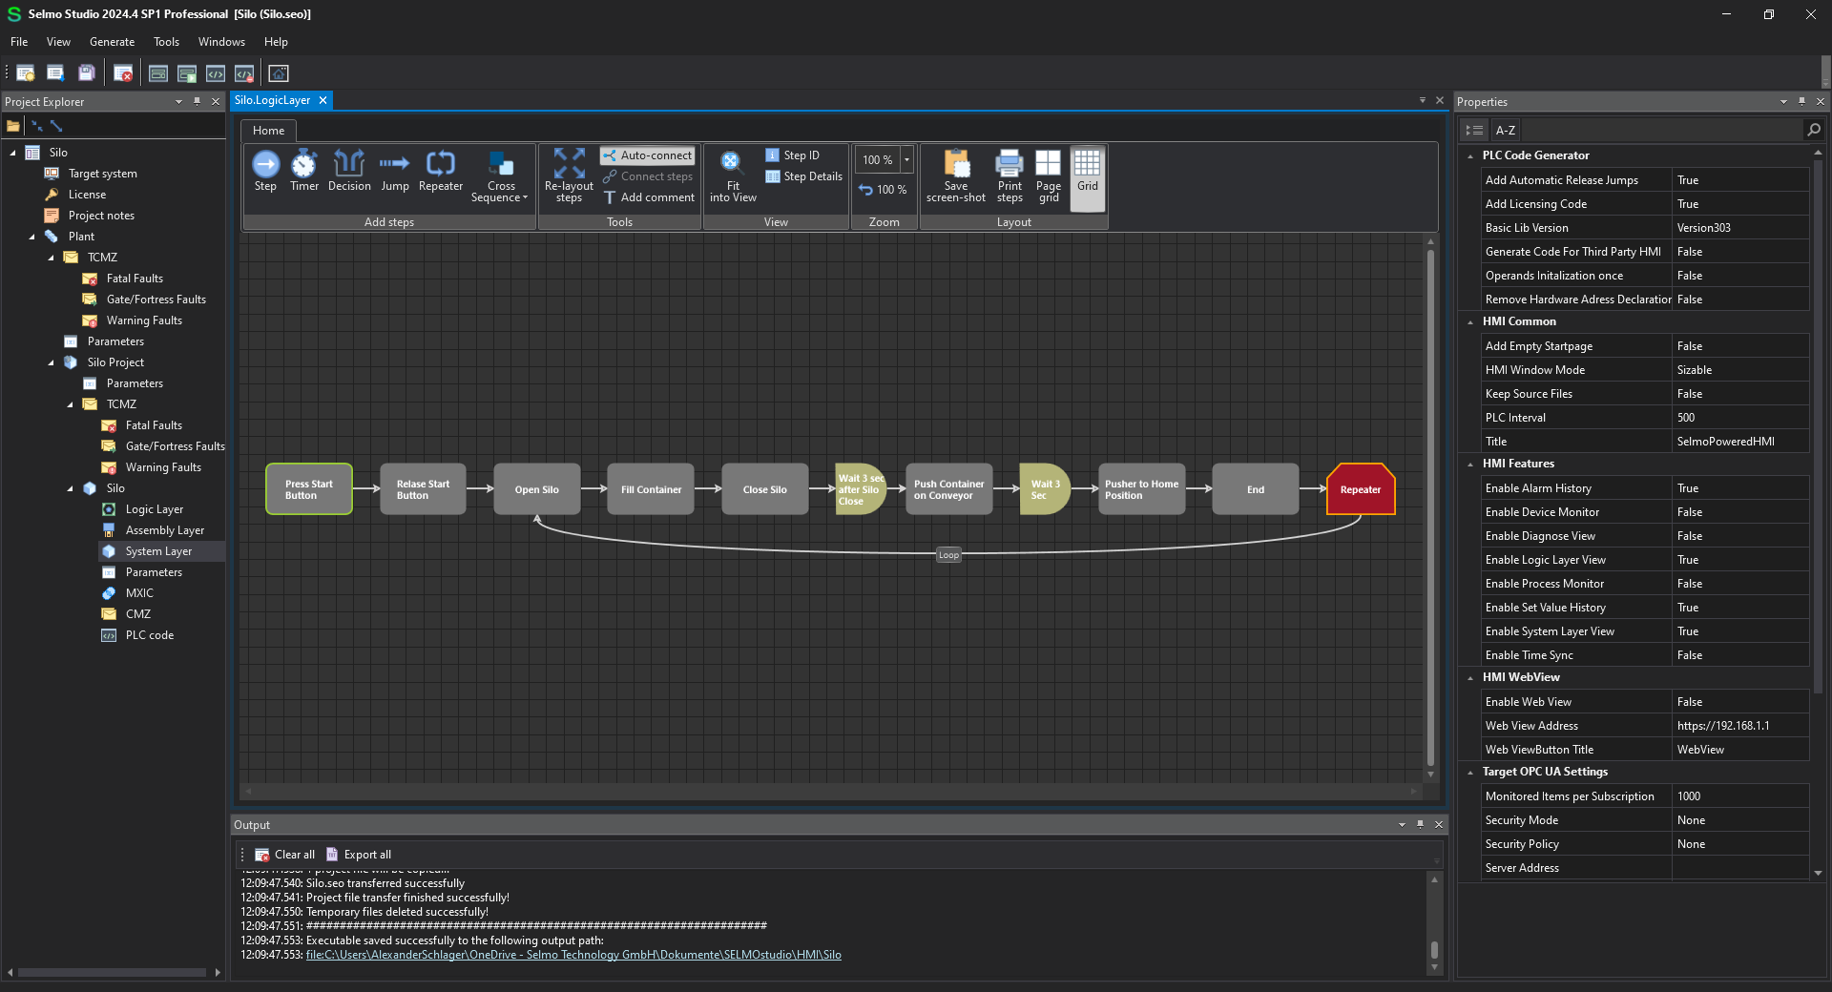Collapse the HMI Features category
Image resolution: width=1832 pixels, height=992 pixels.
(x=1470, y=464)
